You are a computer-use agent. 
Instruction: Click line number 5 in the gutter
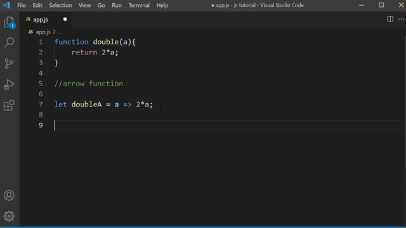[x=41, y=84]
